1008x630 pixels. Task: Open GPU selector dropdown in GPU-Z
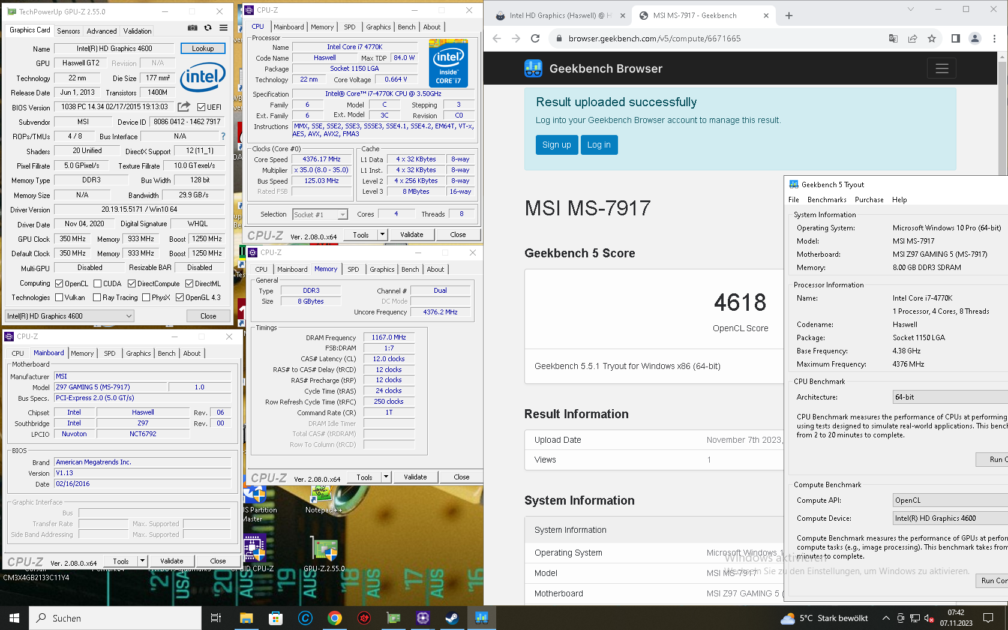(70, 316)
